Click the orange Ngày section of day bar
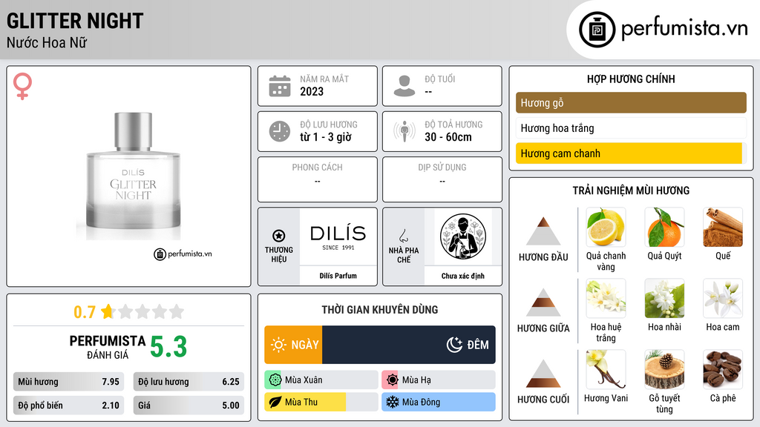 coord(293,345)
